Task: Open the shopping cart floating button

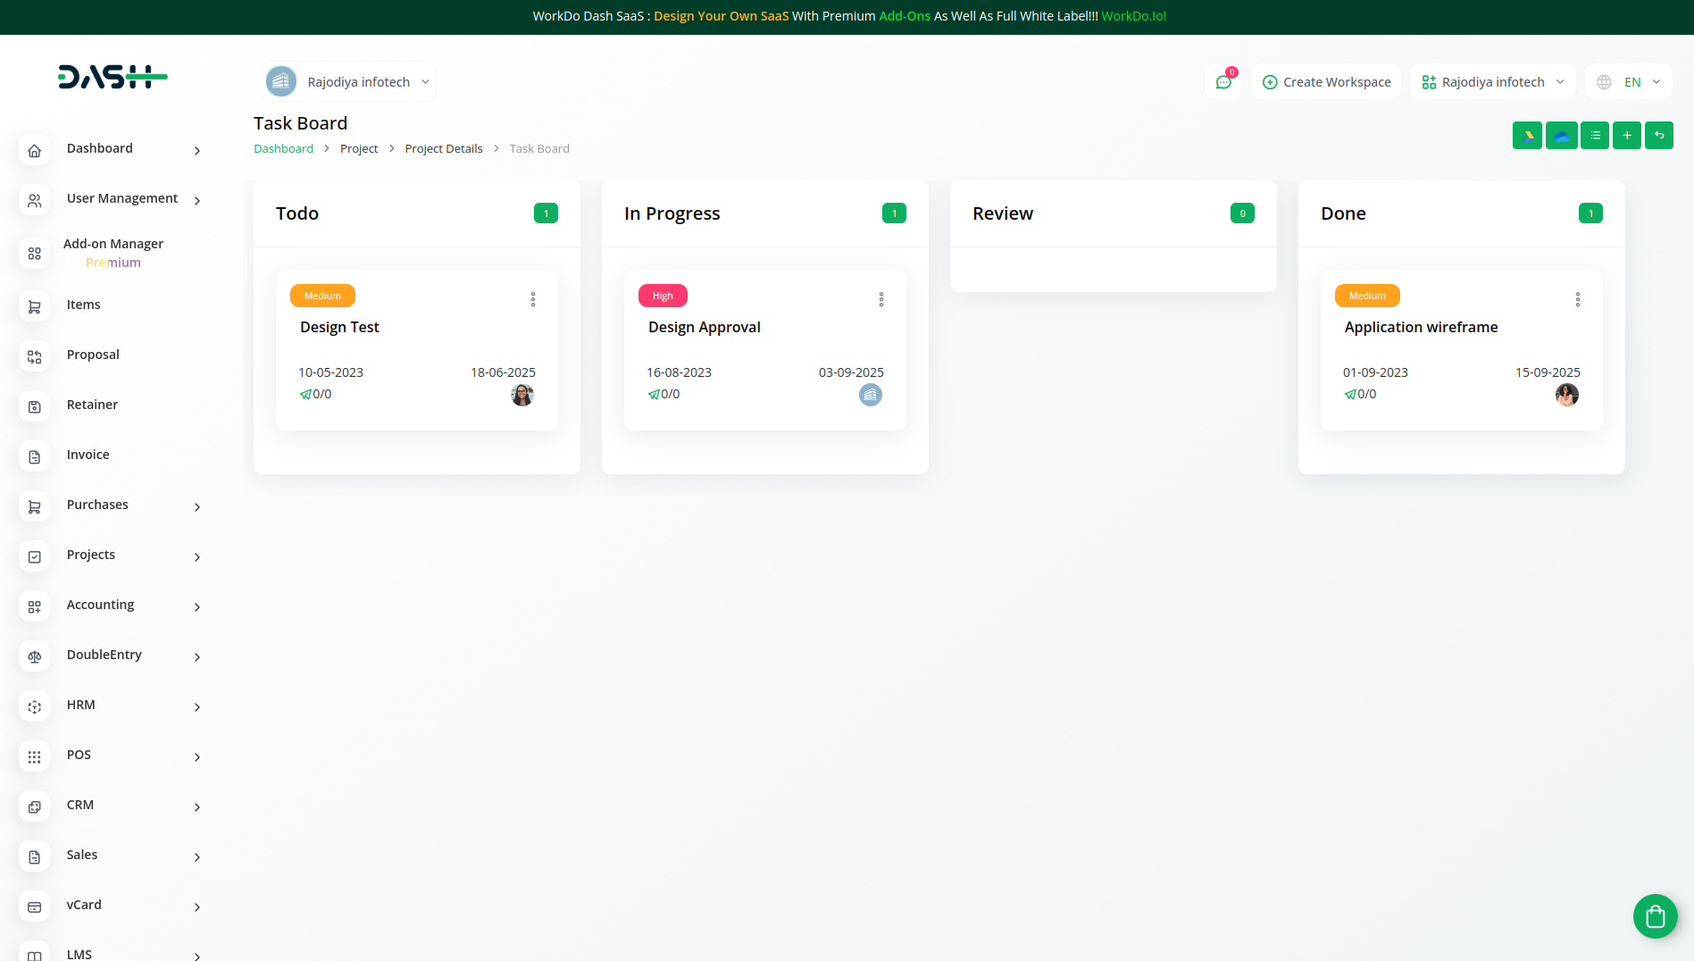Action: [1655, 916]
